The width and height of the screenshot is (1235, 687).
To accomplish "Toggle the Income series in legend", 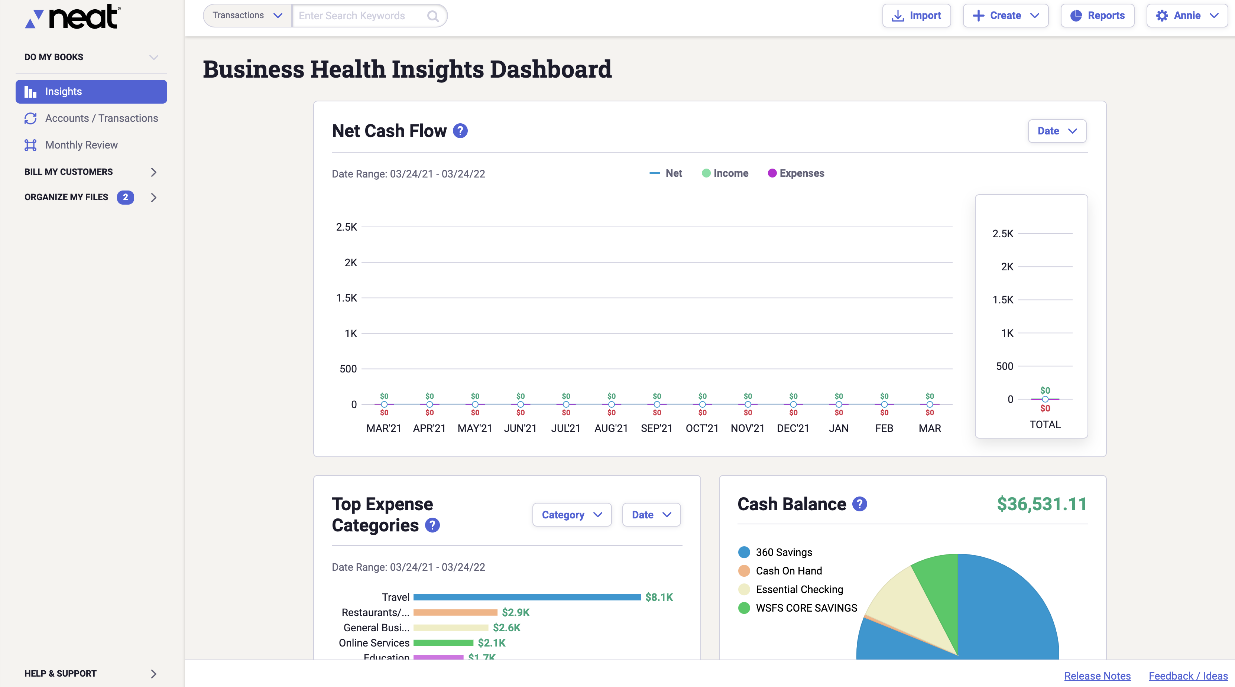I will [x=725, y=173].
